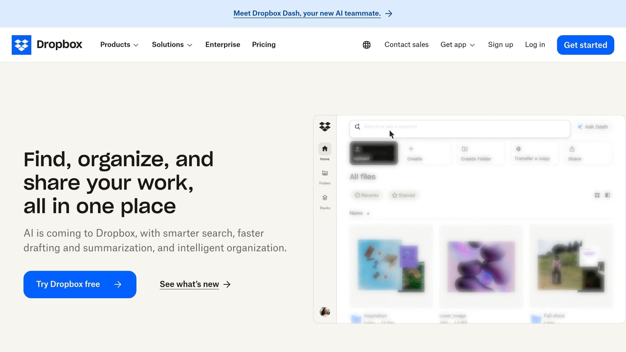Click the Ask Dash button
The image size is (626, 352).
(592, 127)
